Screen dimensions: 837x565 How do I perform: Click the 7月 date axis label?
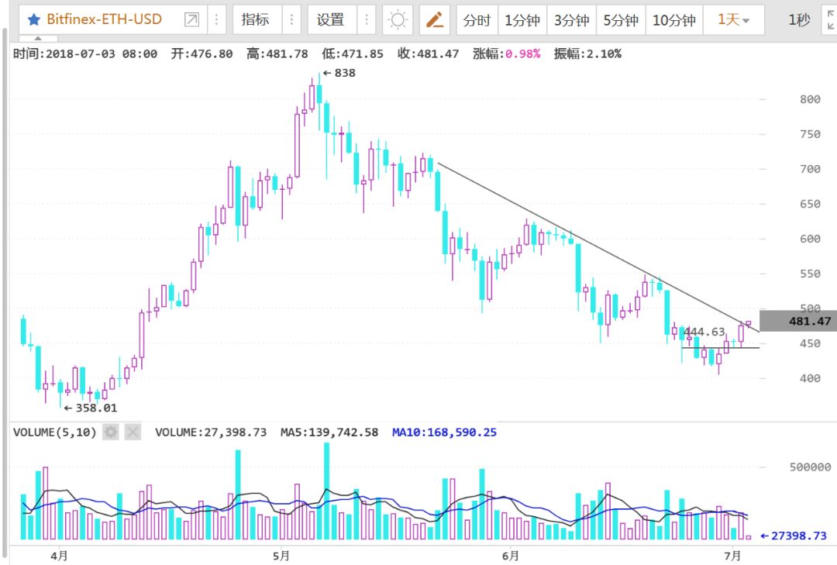732,556
